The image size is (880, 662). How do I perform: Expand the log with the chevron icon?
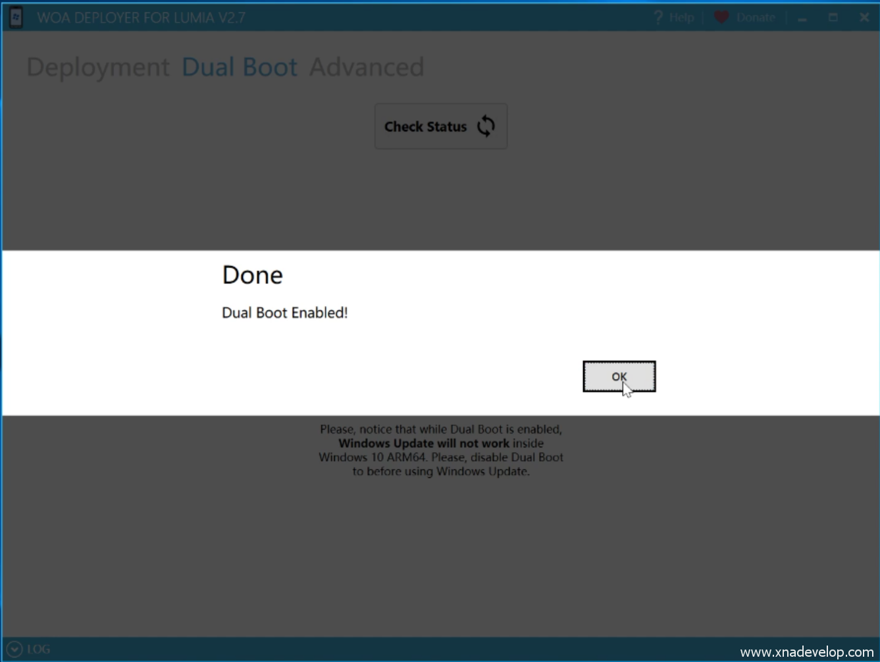pos(14,649)
